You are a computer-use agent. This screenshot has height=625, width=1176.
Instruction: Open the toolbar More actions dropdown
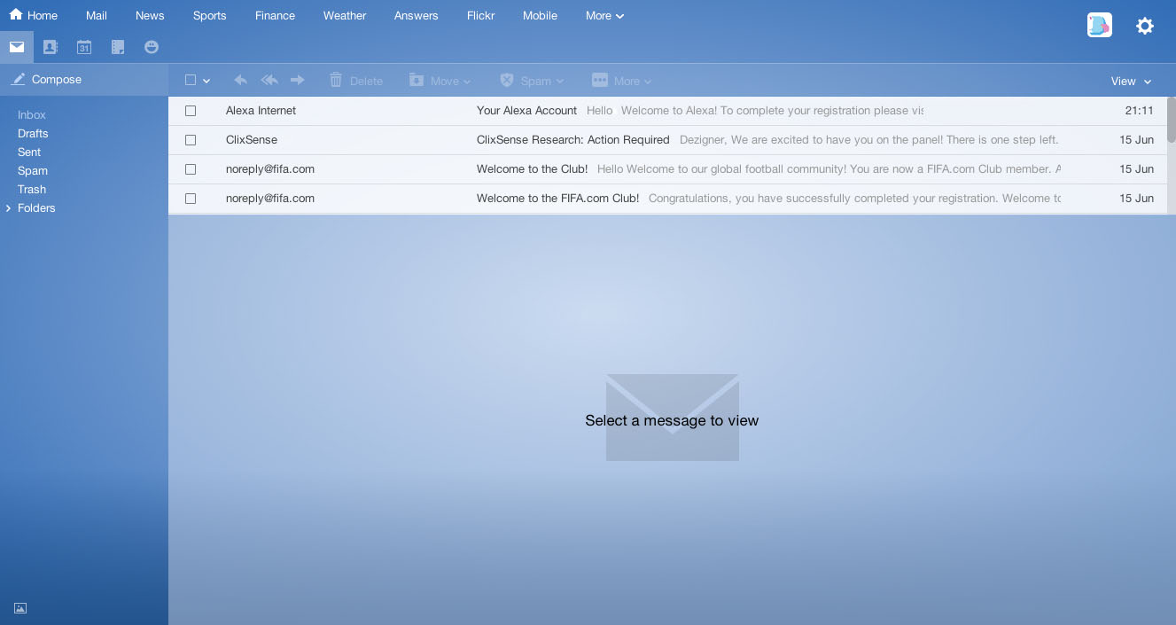622,80
